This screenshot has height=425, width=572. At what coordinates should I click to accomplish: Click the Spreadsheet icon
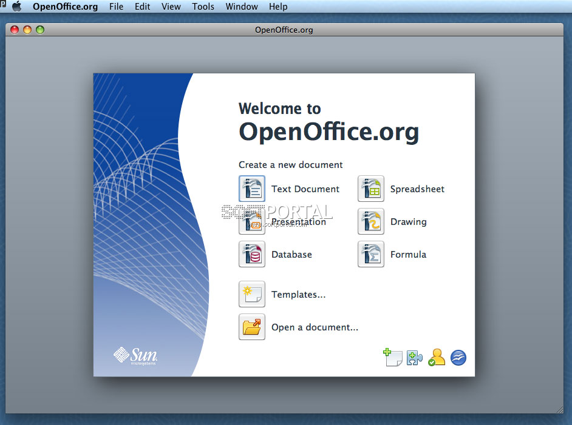(x=370, y=189)
